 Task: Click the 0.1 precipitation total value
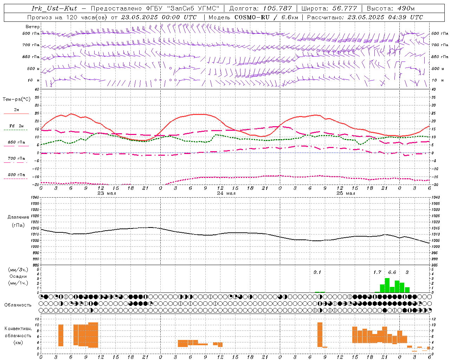tap(317, 272)
